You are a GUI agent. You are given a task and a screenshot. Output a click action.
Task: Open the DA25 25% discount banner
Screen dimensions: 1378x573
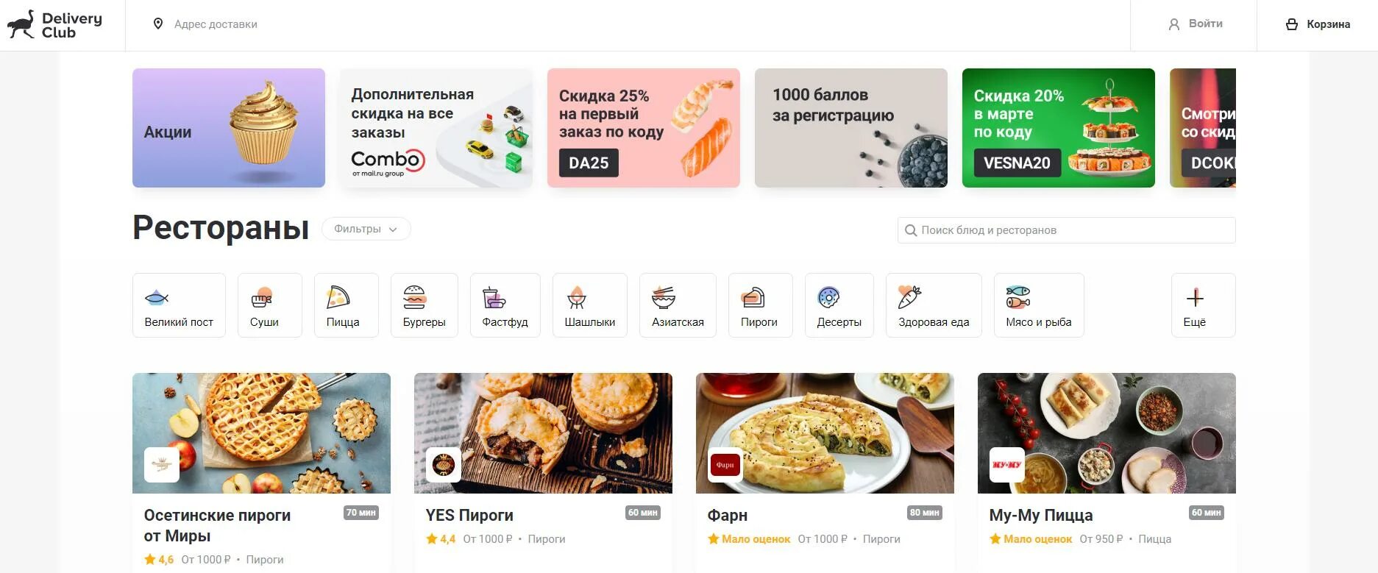tap(643, 128)
